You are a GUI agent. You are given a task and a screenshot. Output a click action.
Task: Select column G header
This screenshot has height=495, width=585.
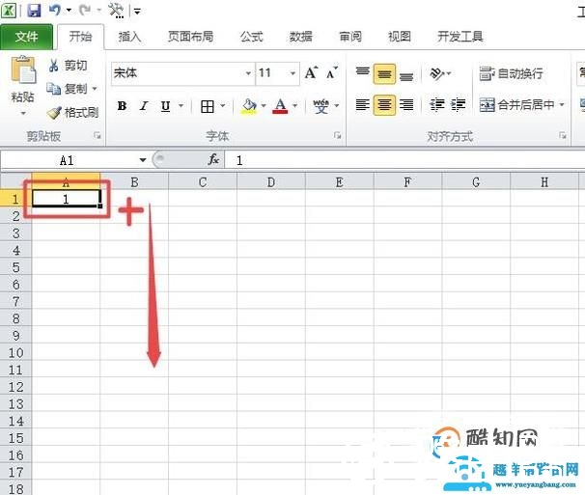476,182
